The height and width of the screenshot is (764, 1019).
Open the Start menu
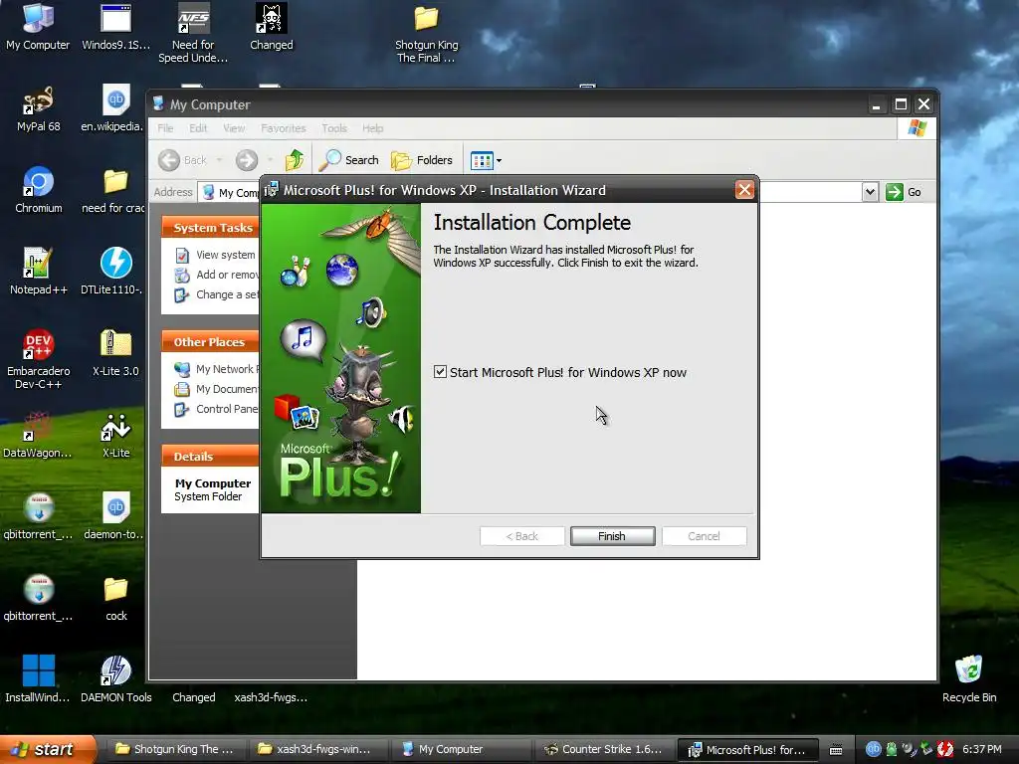pos(48,749)
